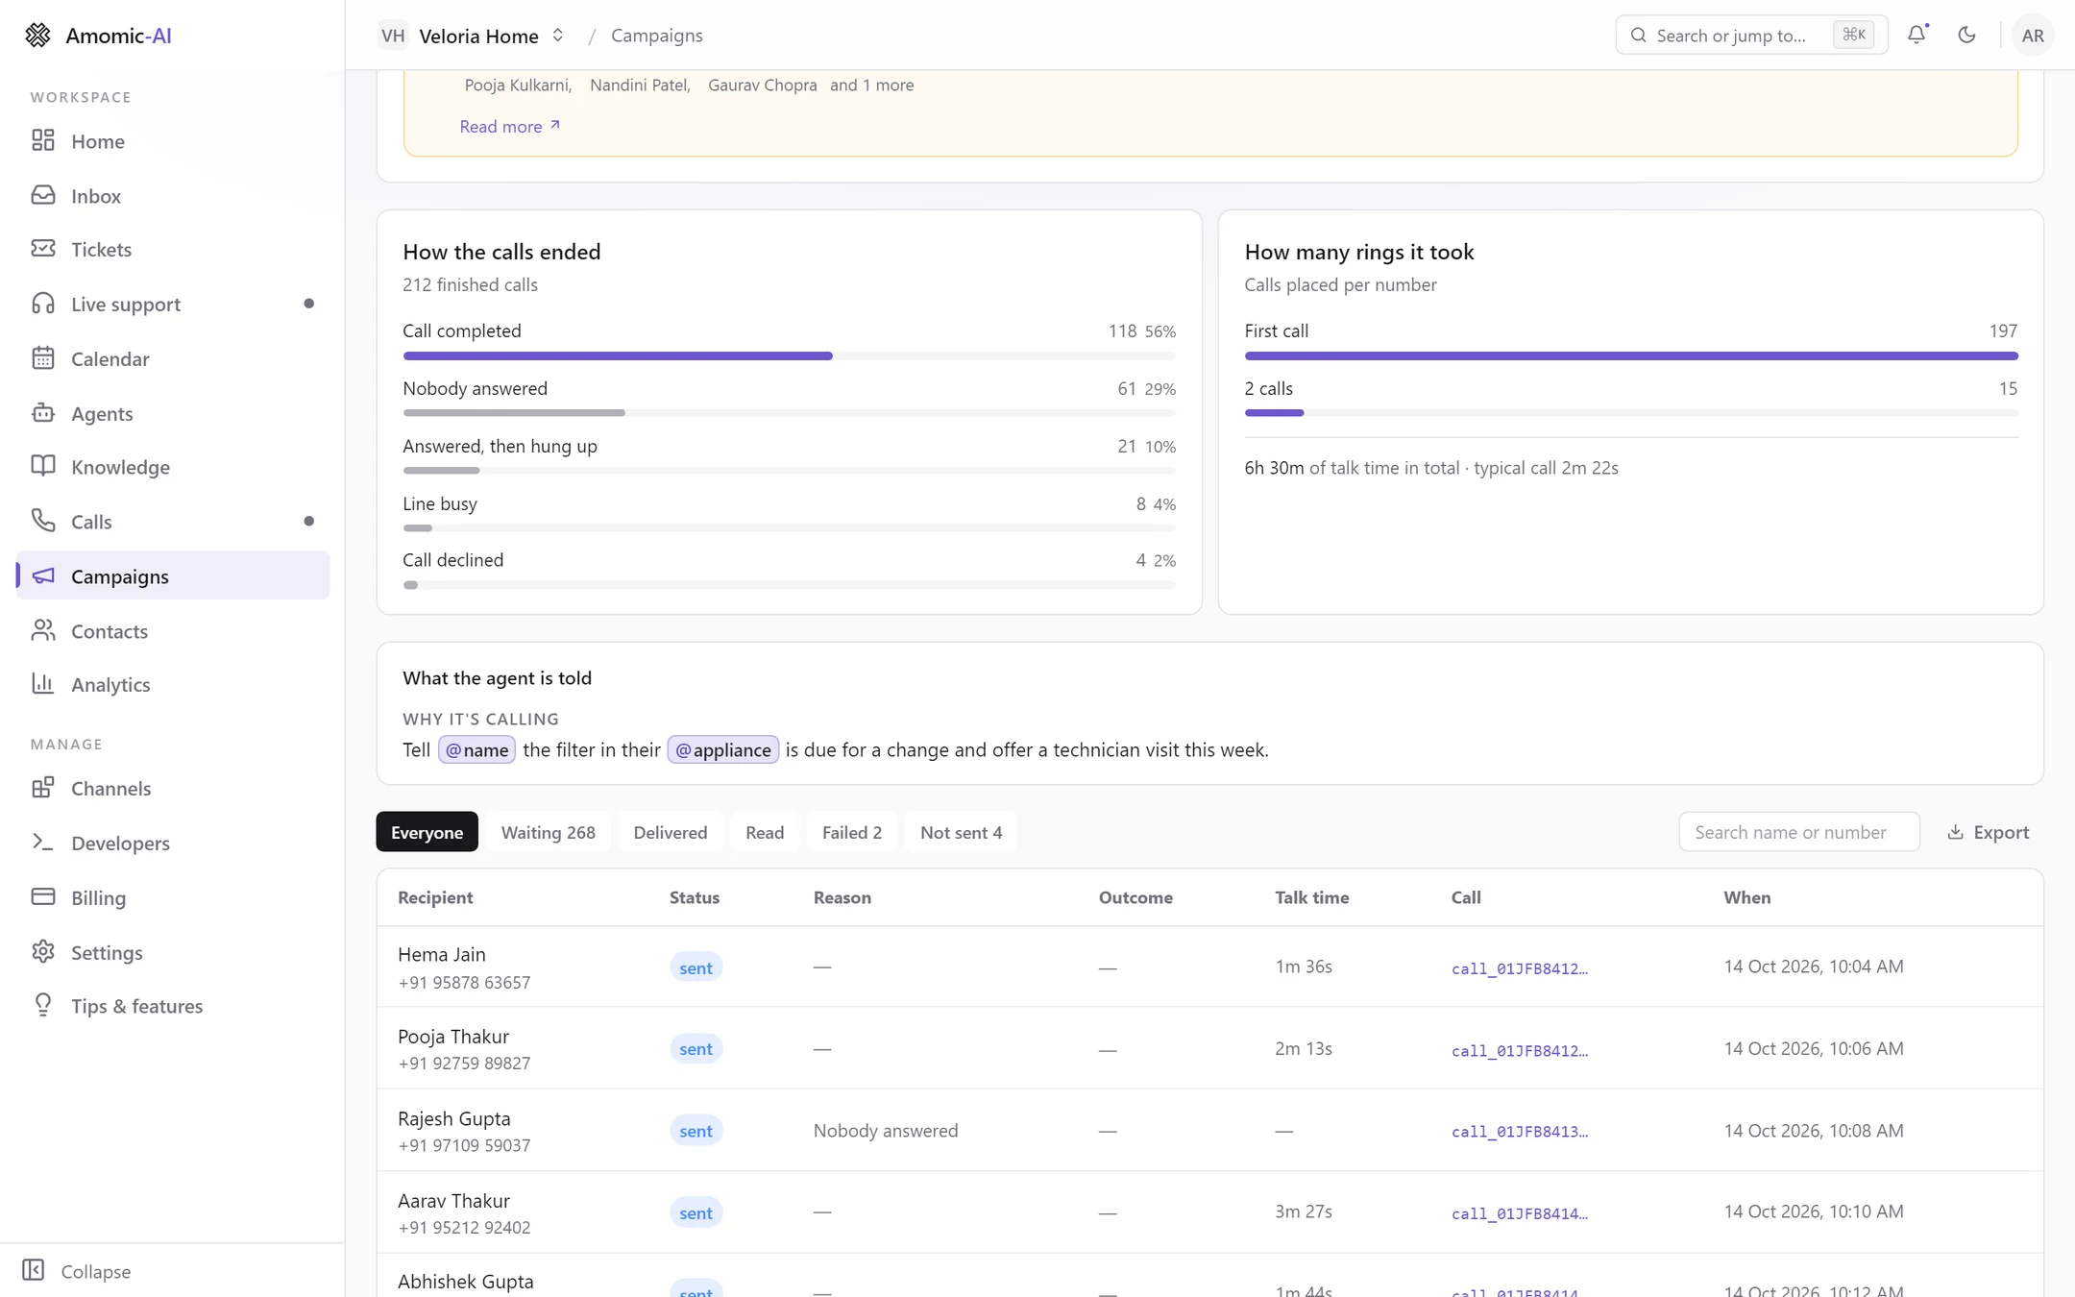Open the Knowledge book icon
The height and width of the screenshot is (1297, 2075).
pyautogui.click(x=42, y=466)
